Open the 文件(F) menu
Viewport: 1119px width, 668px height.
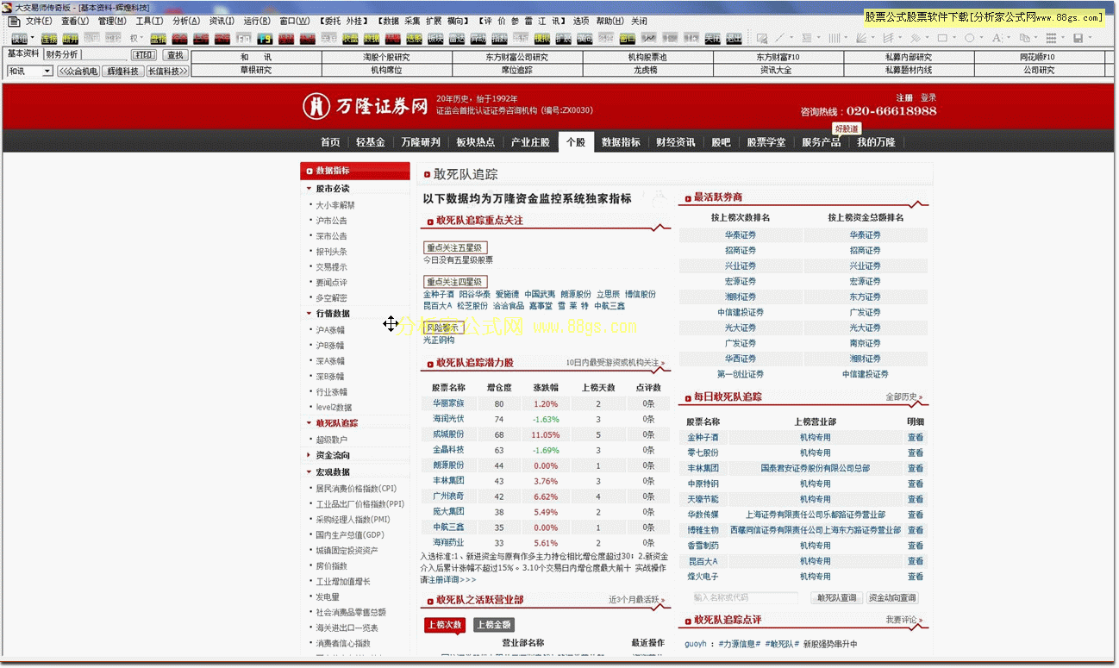coord(38,21)
